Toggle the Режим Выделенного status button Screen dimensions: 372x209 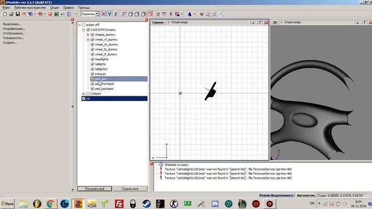pyautogui.click(x=277, y=196)
